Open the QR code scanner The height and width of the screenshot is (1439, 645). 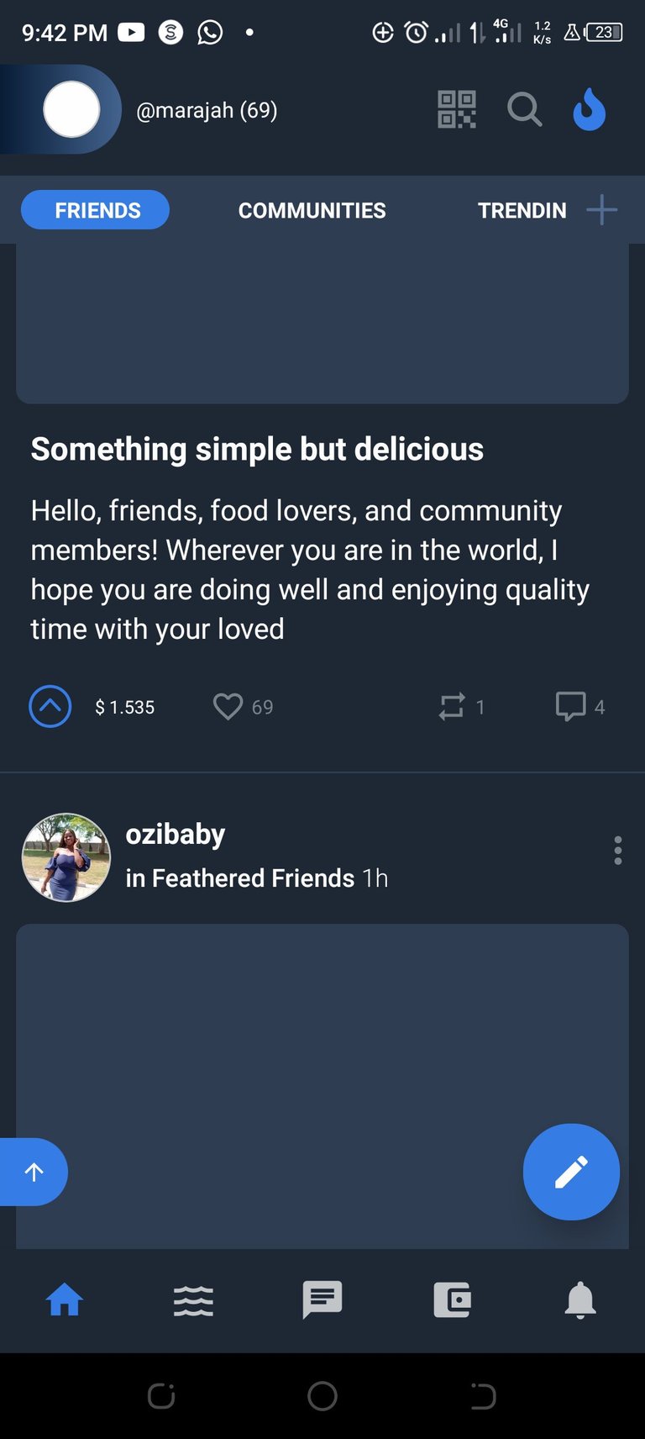457,109
